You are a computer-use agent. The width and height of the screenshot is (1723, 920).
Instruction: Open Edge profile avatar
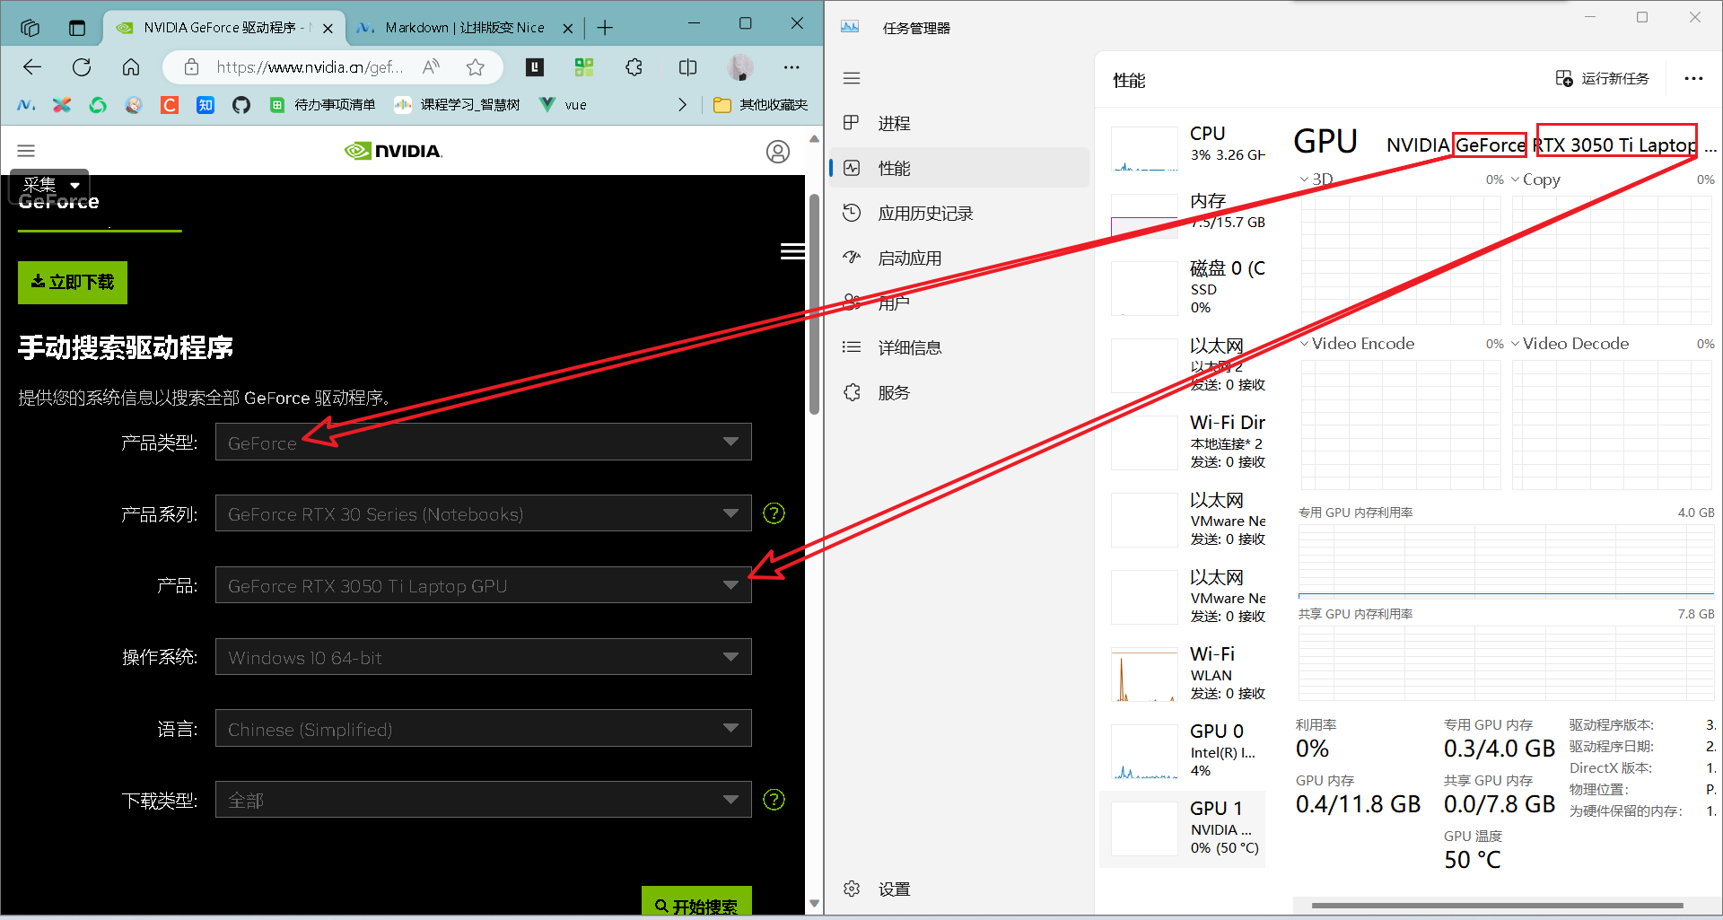pos(740,67)
